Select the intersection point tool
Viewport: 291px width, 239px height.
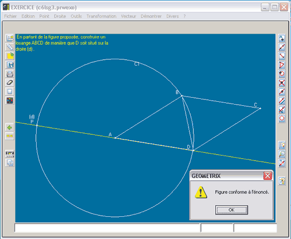click(282, 83)
